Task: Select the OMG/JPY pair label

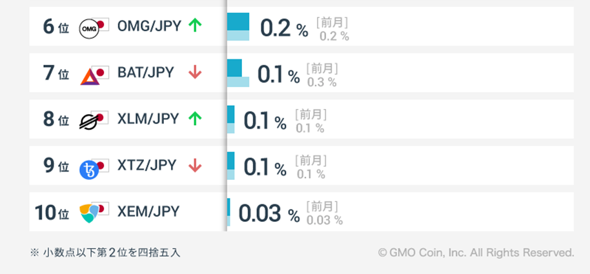Action: [x=149, y=25]
